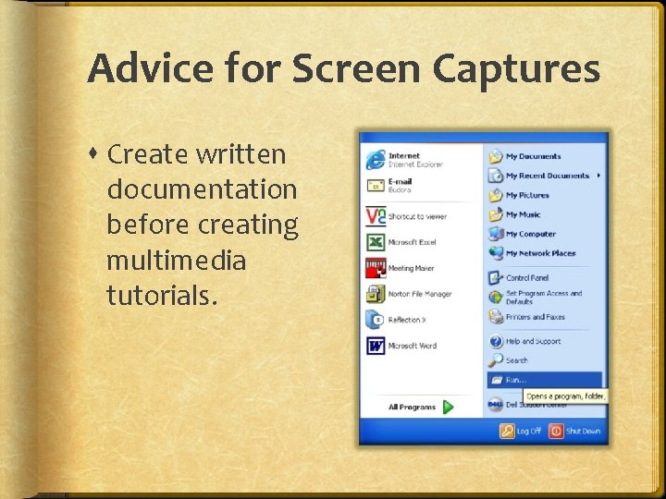666x499 pixels.
Task: Click the My Documents folder icon
Action: [495, 156]
